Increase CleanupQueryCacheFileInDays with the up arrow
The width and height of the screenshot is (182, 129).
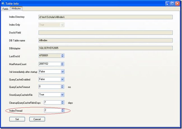pyautogui.click(x=62, y=102)
